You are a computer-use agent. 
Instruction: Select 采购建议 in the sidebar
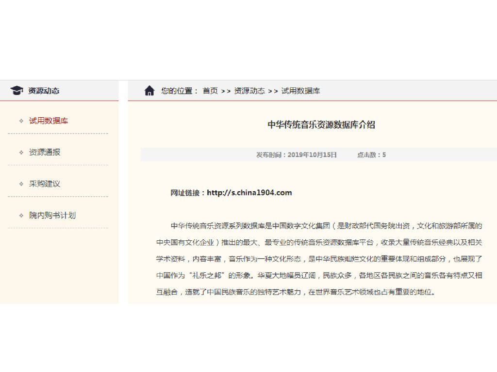click(45, 184)
